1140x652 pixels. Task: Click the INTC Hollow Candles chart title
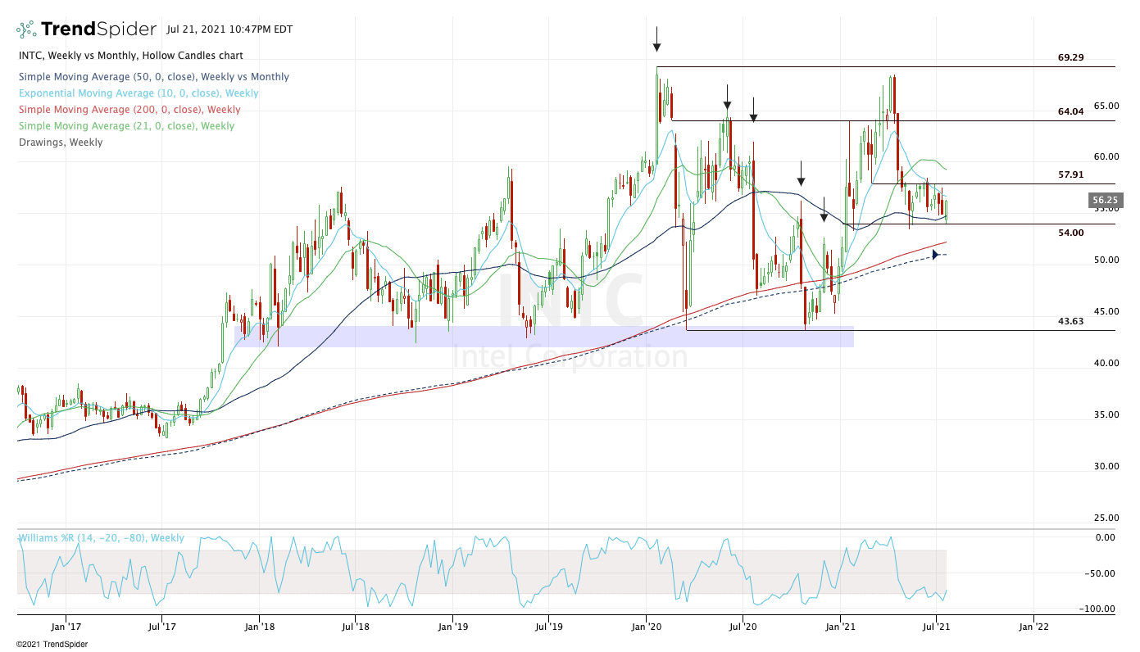[130, 56]
